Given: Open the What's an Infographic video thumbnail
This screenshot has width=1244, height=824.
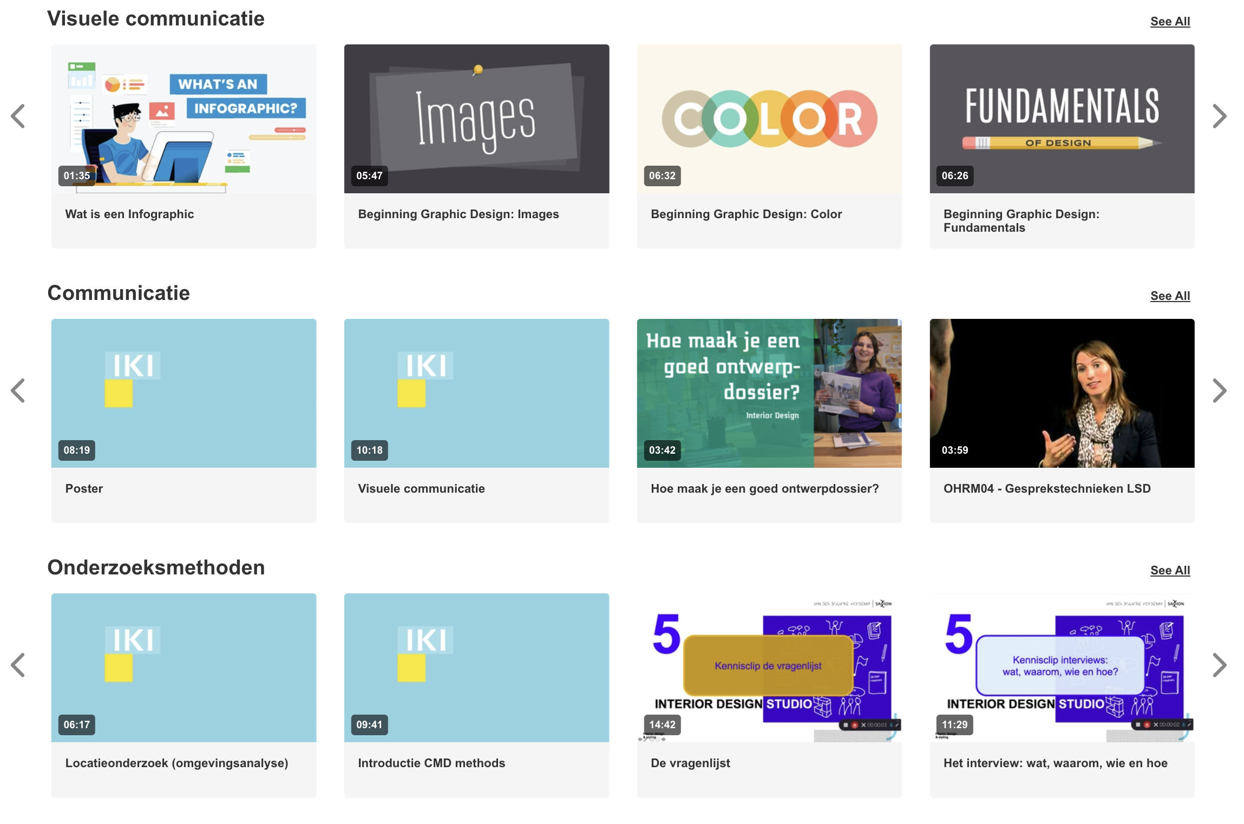Looking at the screenshot, I should (x=184, y=119).
